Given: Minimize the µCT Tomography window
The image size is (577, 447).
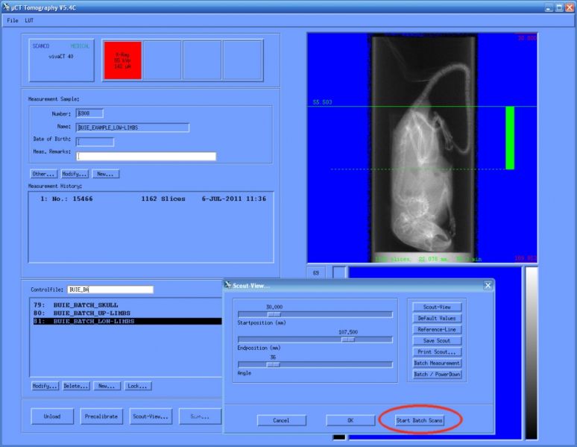Looking at the screenshot, I should point(549,7).
